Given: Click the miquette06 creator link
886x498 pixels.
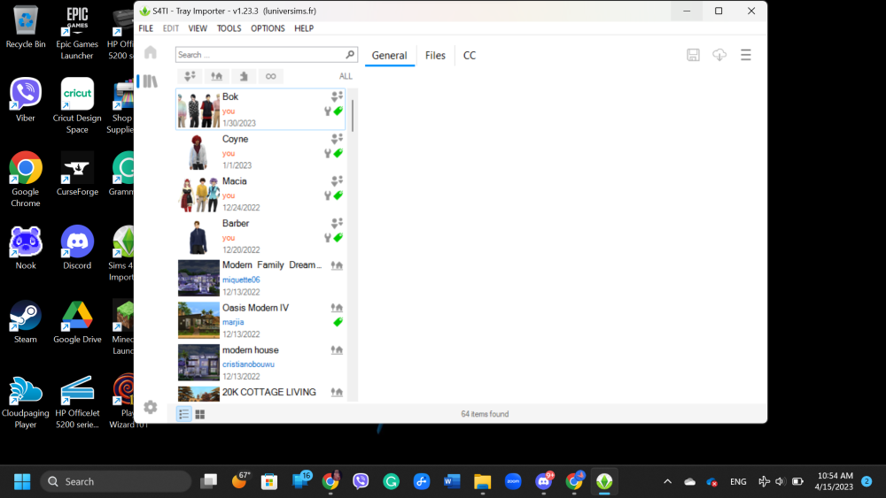Looking at the screenshot, I should click(x=241, y=280).
